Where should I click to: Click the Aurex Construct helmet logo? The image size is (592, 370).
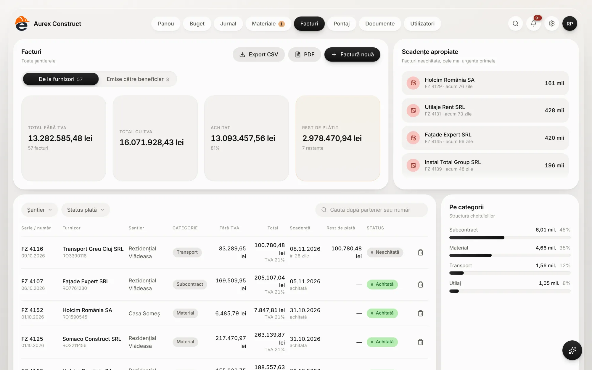coord(22,23)
